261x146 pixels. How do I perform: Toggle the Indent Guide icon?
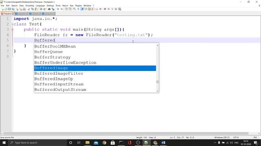82,9
